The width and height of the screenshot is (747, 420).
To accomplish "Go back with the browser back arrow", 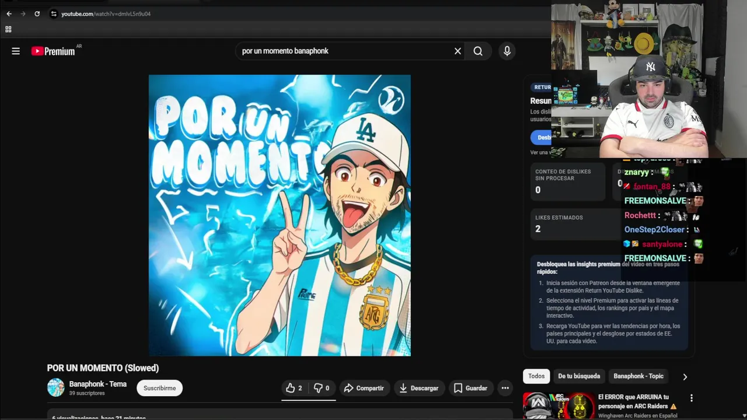I will 9,13.
